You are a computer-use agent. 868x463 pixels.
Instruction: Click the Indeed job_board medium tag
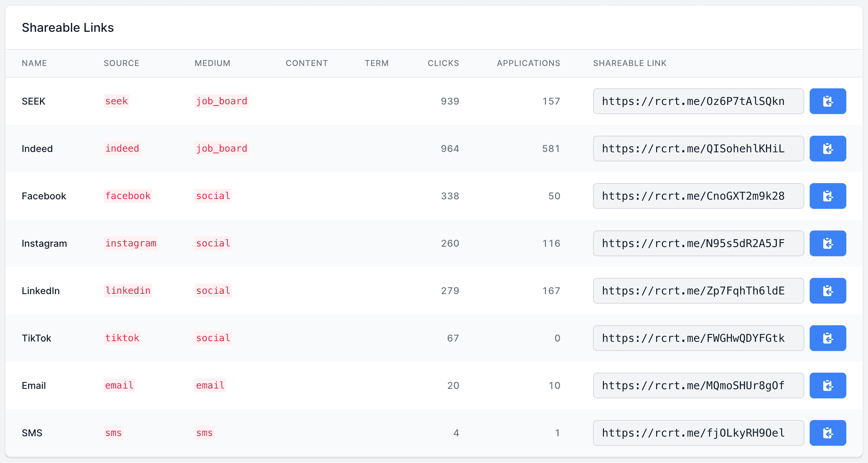tap(222, 149)
